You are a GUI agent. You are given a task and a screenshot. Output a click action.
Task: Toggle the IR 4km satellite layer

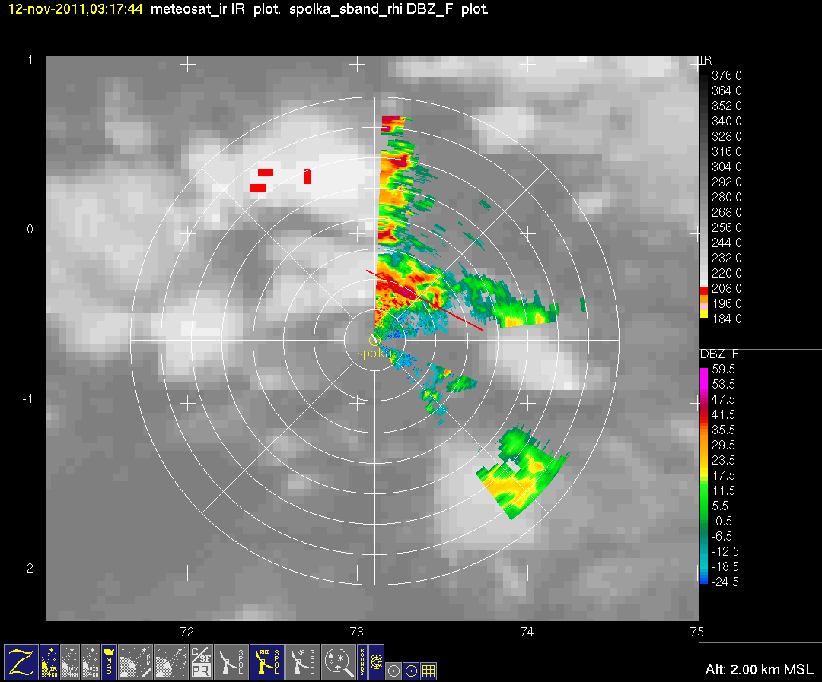point(49,662)
